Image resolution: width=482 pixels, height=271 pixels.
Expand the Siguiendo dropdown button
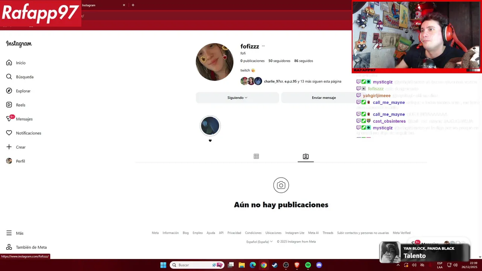(237, 97)
